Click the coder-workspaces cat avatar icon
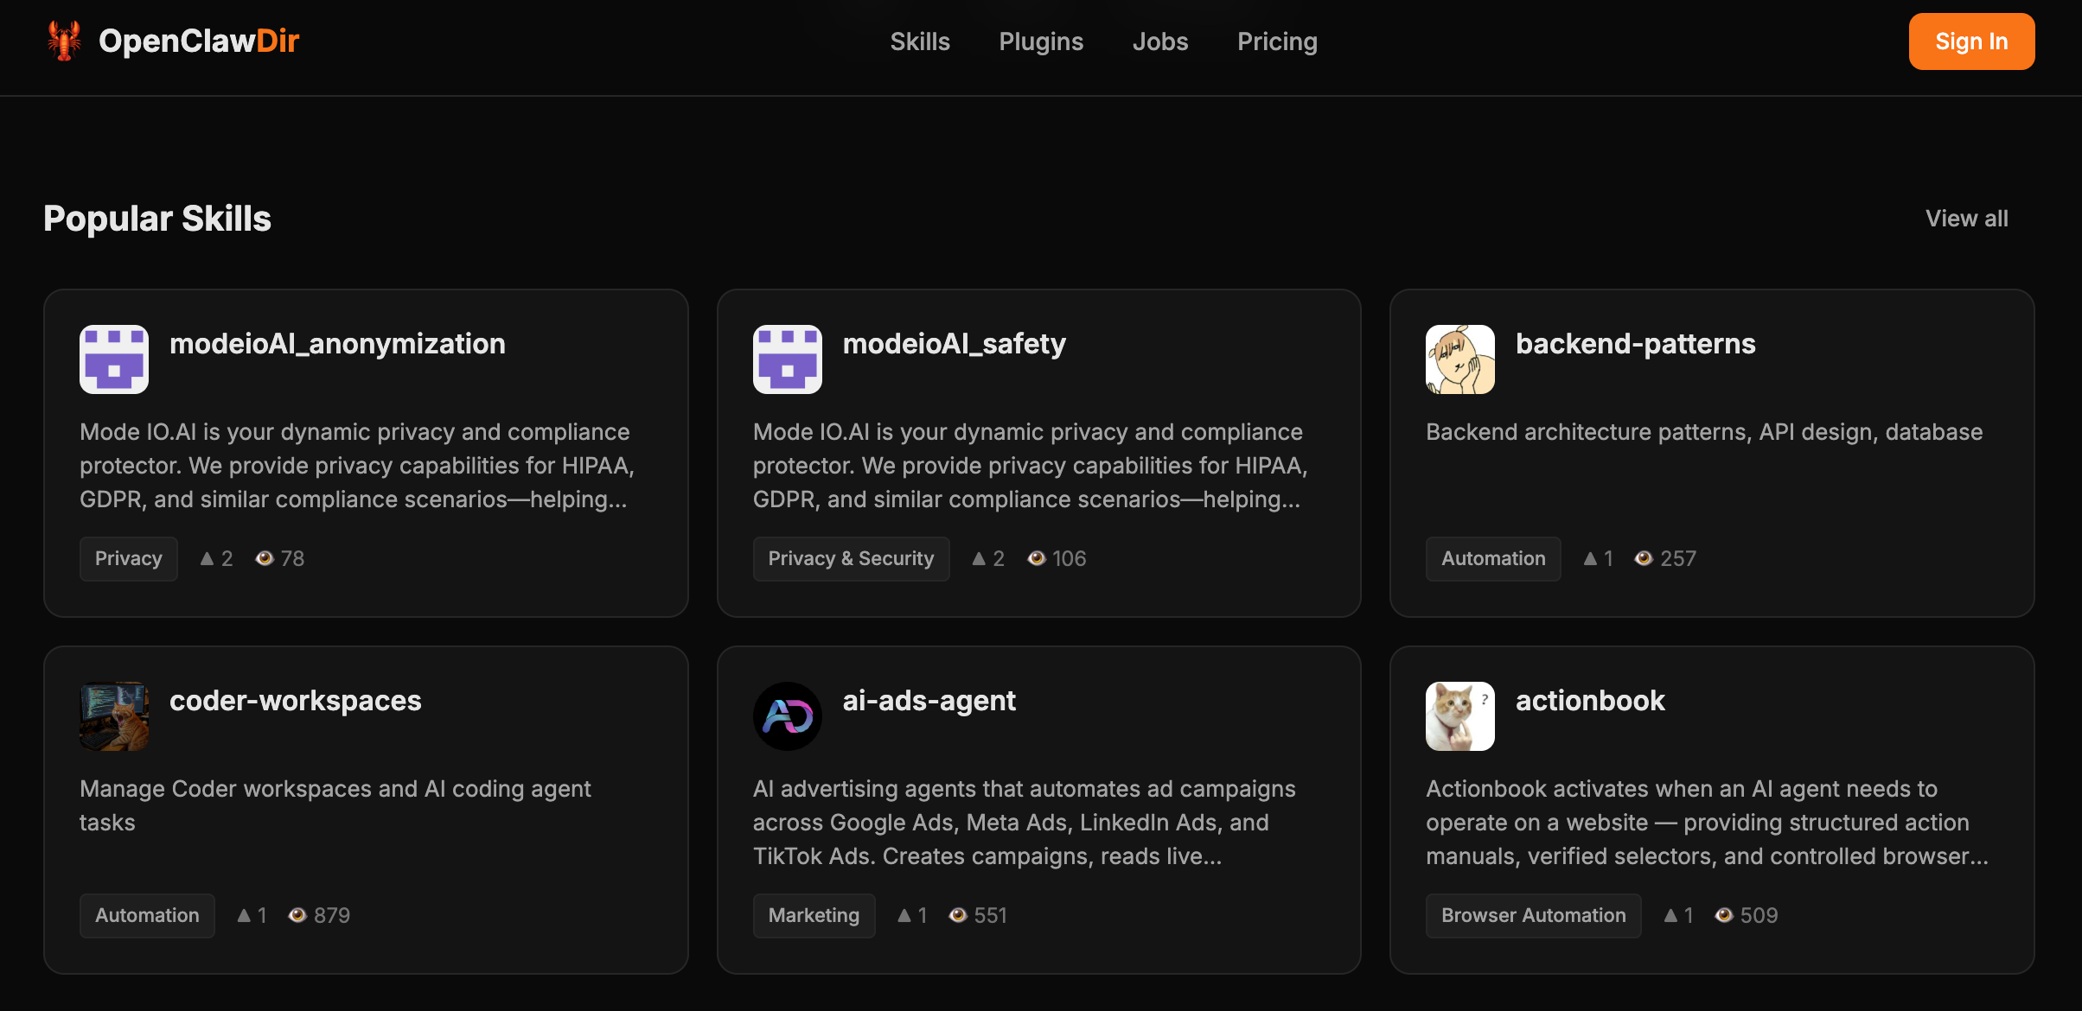This screenshot has width=2082, height=1011. (x=114, y=716)
